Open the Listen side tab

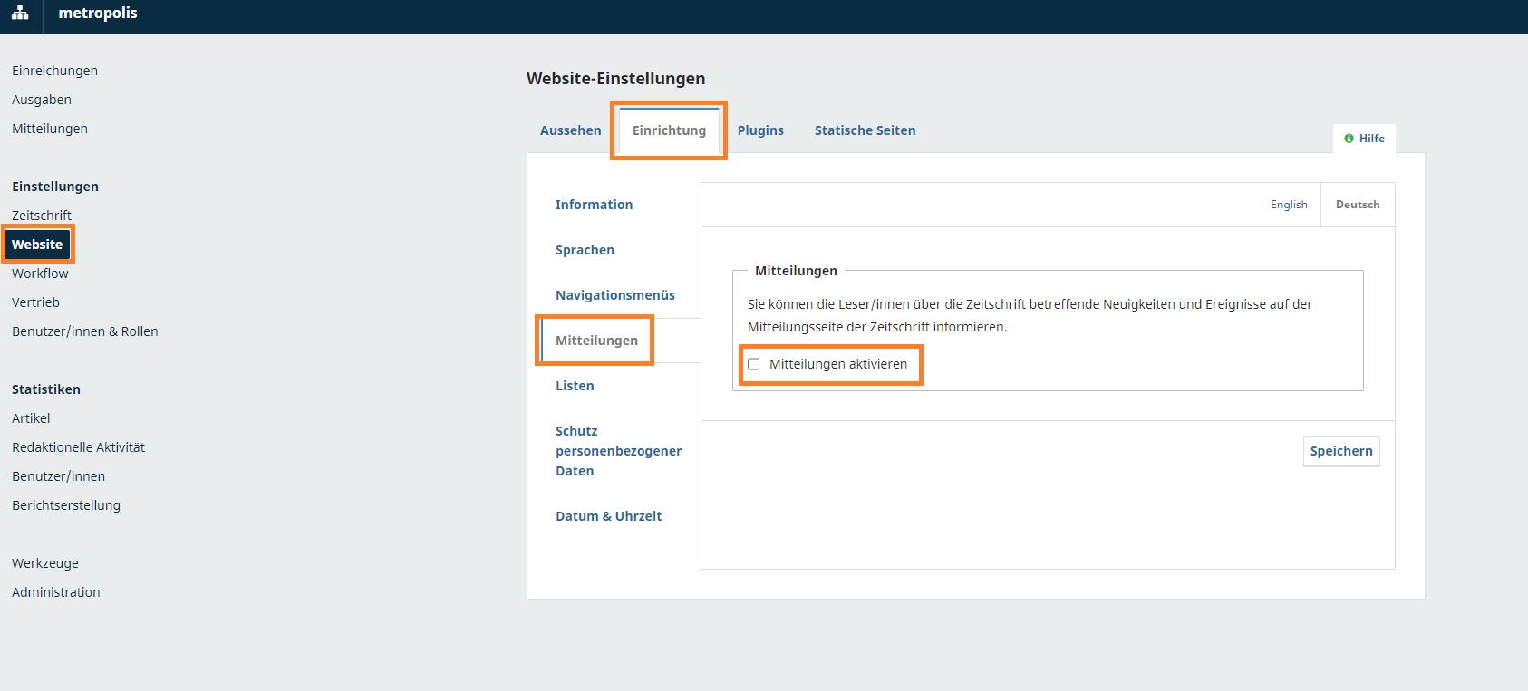coord(575,386)
